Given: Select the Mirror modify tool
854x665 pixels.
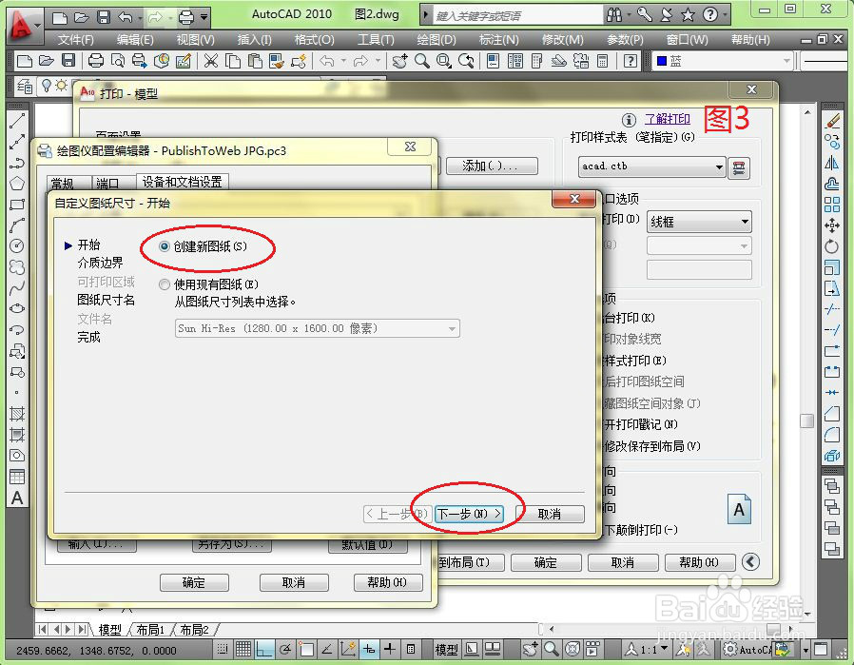Looking at the screenshot, I should pyautogui.click(x=832, y=163).
